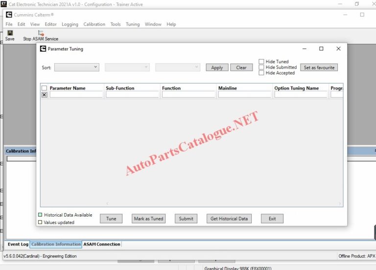Enable the Hide Accepted checkbox
376x270 pixels.
coord(261,73)
